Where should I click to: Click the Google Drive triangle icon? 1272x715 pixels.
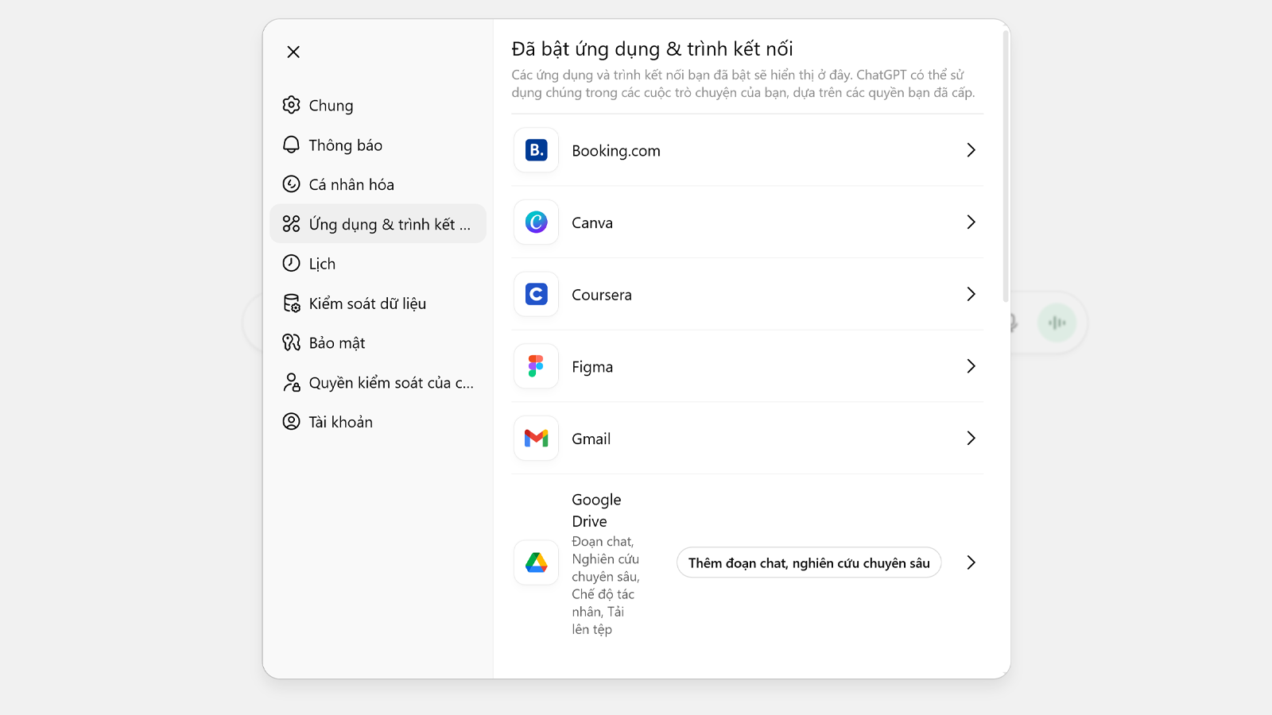tap(536, 563)
